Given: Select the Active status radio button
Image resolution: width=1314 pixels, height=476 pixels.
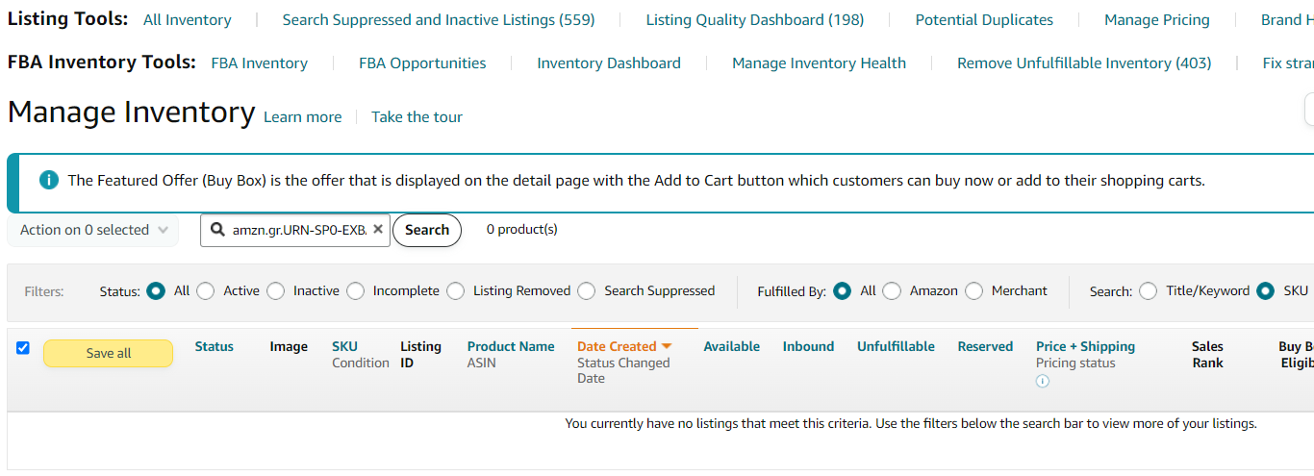Looking at the screenshot, I should (205, 291).
